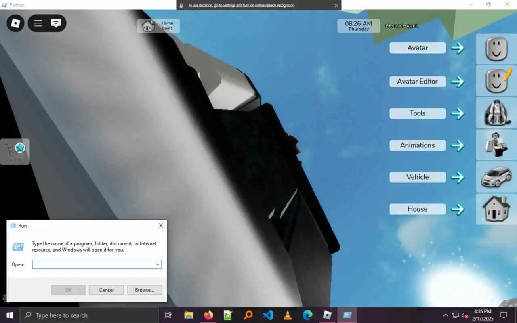Viewport: 517px width, 323px height.
Task: Click the Home Cams house icon
Action: tap(148, 26)
